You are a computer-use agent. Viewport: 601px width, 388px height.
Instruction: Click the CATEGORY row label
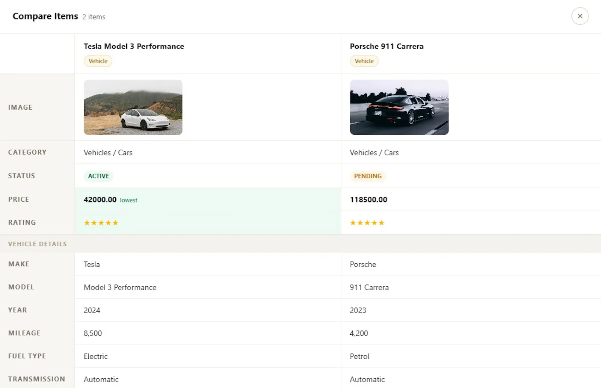point(27,152)
